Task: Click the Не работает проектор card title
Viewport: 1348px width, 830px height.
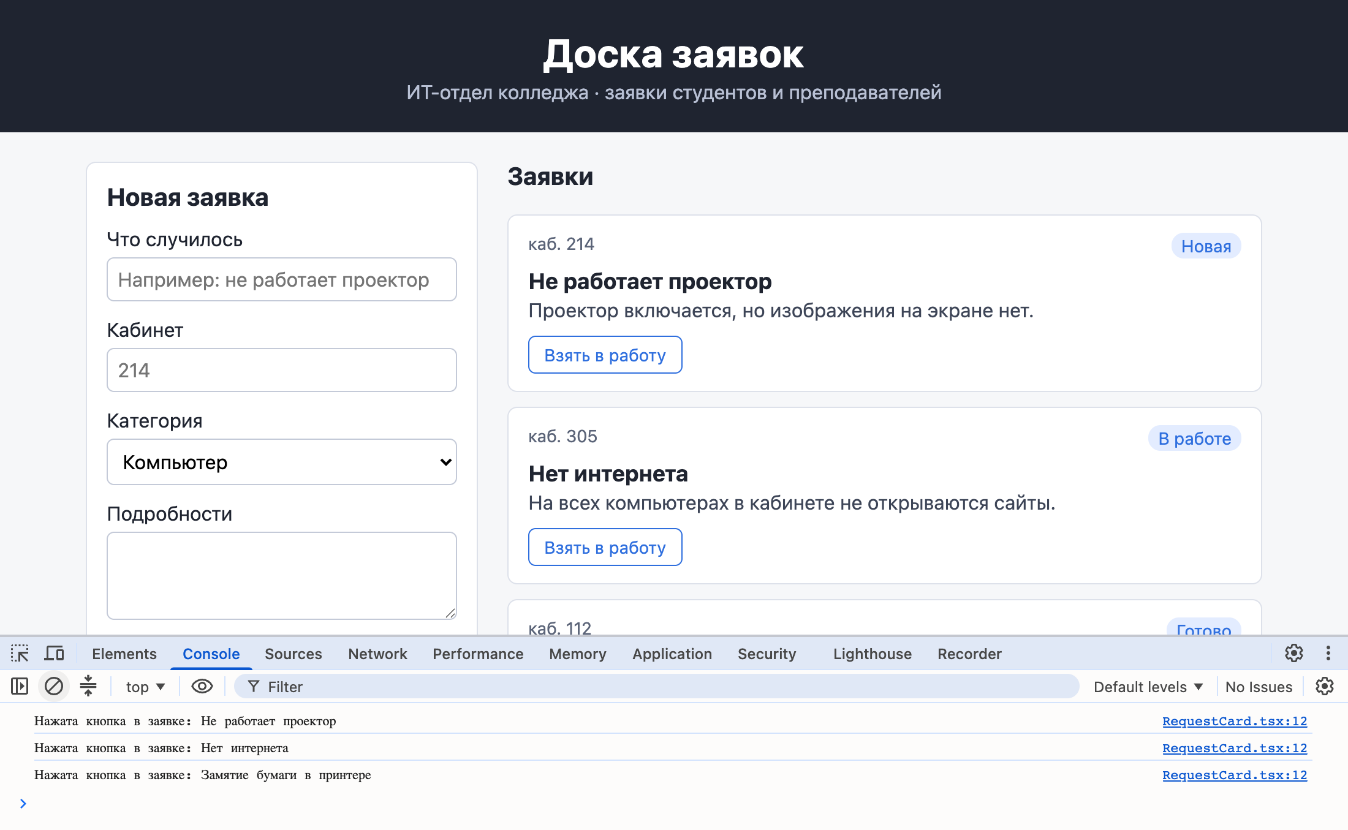Action: pyautogui.click(x=650, y=281)
